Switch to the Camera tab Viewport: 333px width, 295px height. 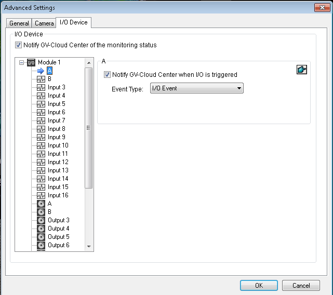[x=44, y=23]
